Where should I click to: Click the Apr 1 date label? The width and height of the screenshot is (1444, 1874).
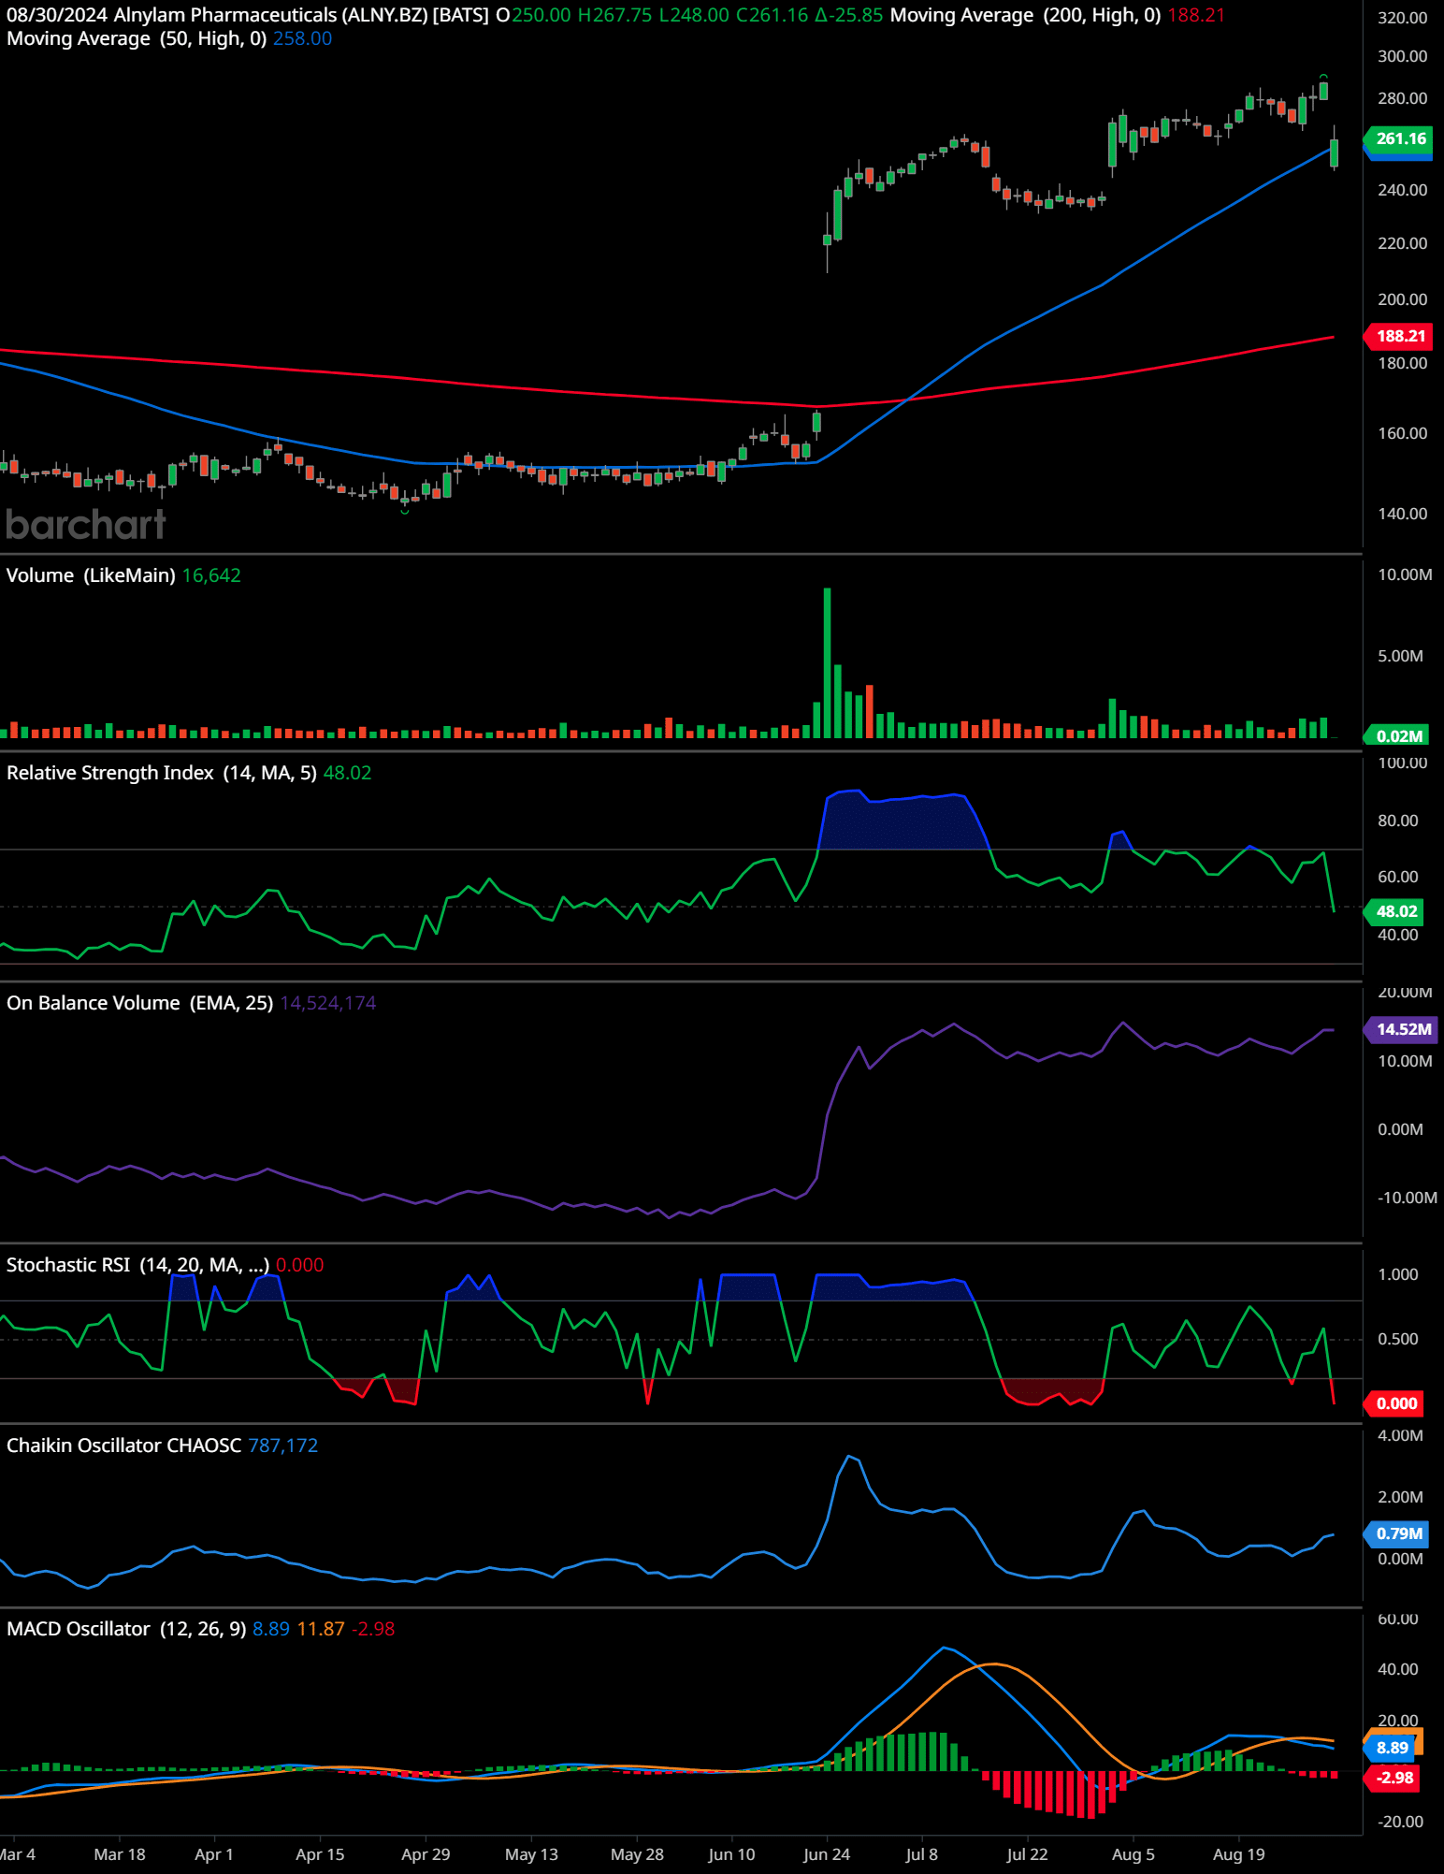(x=214, y=1854)
